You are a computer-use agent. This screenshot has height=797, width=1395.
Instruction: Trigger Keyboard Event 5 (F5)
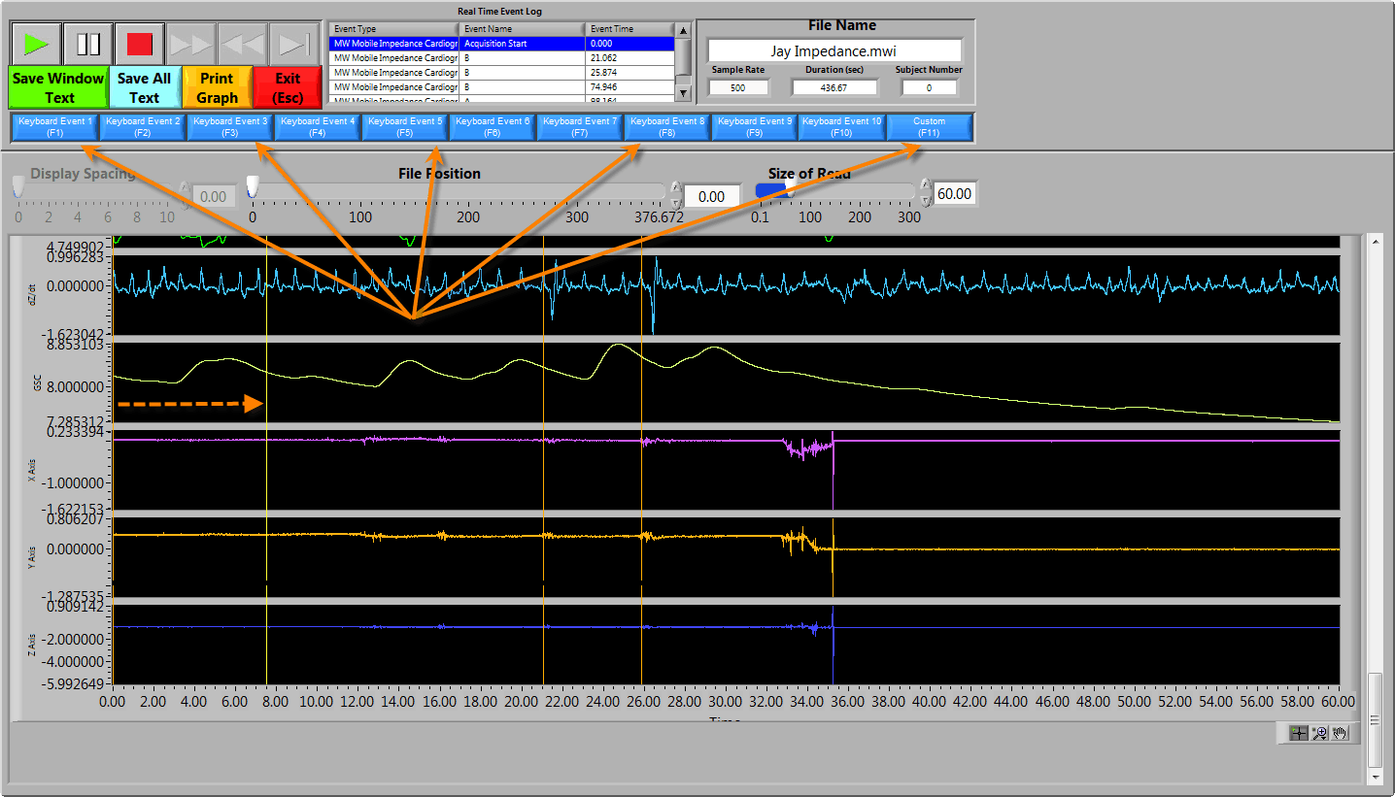click(x=405, y=127)
